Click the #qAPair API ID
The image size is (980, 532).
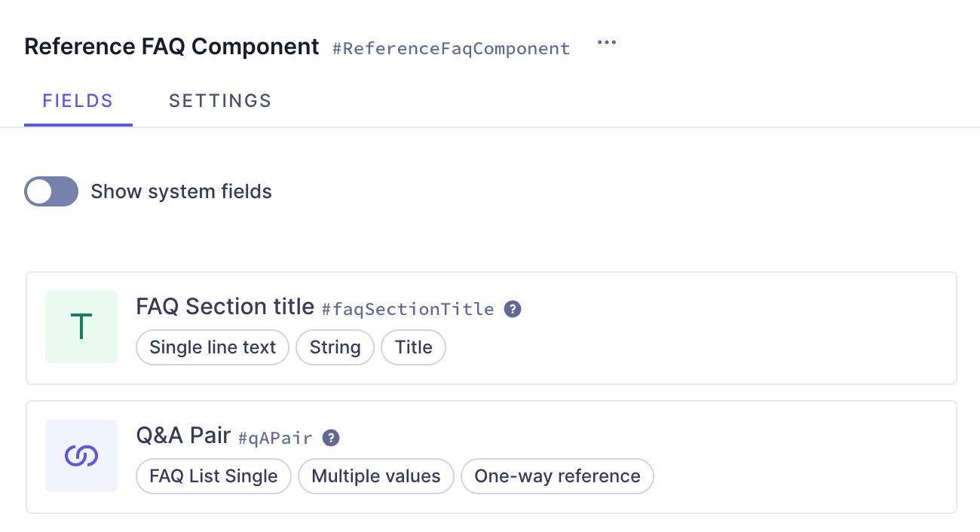pos(275,438)
